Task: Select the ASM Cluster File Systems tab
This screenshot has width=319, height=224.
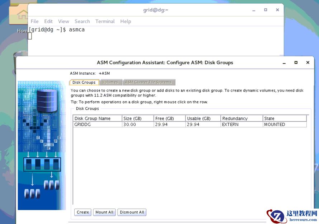Action: (148, 82)
